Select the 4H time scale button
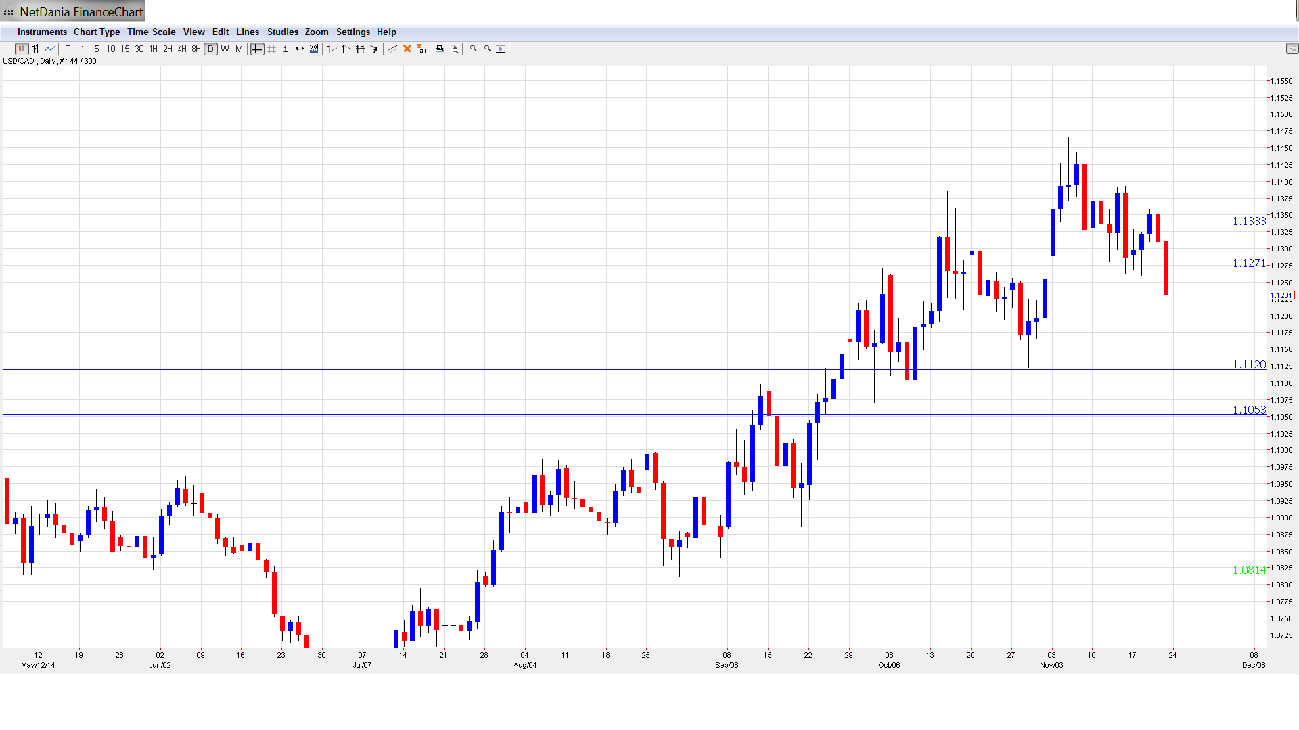This screenshot has width=1299, height=730. [x=182, y=49]
